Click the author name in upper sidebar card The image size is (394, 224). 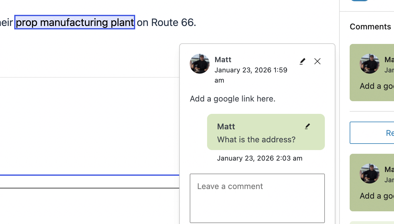tap(389, 60)
